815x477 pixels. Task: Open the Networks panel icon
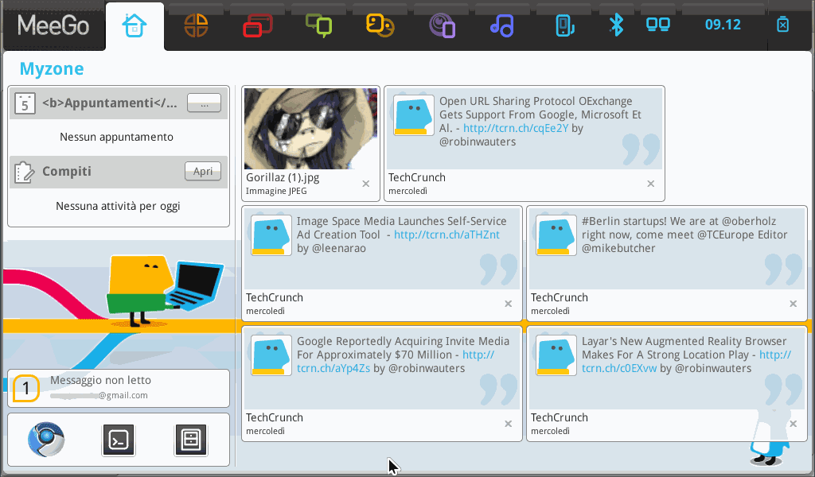click(658, 25)
